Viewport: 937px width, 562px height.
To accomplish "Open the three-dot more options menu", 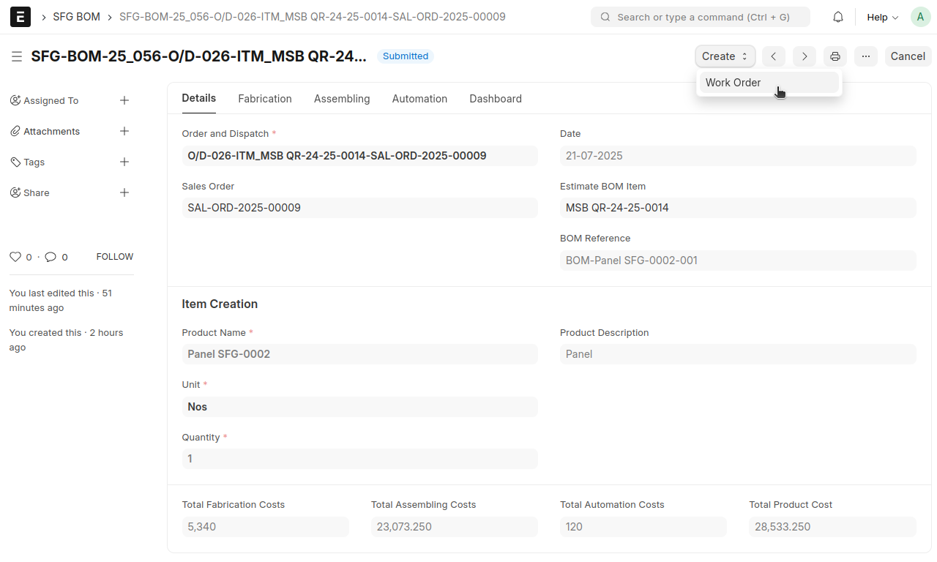I will click(865, 56).
